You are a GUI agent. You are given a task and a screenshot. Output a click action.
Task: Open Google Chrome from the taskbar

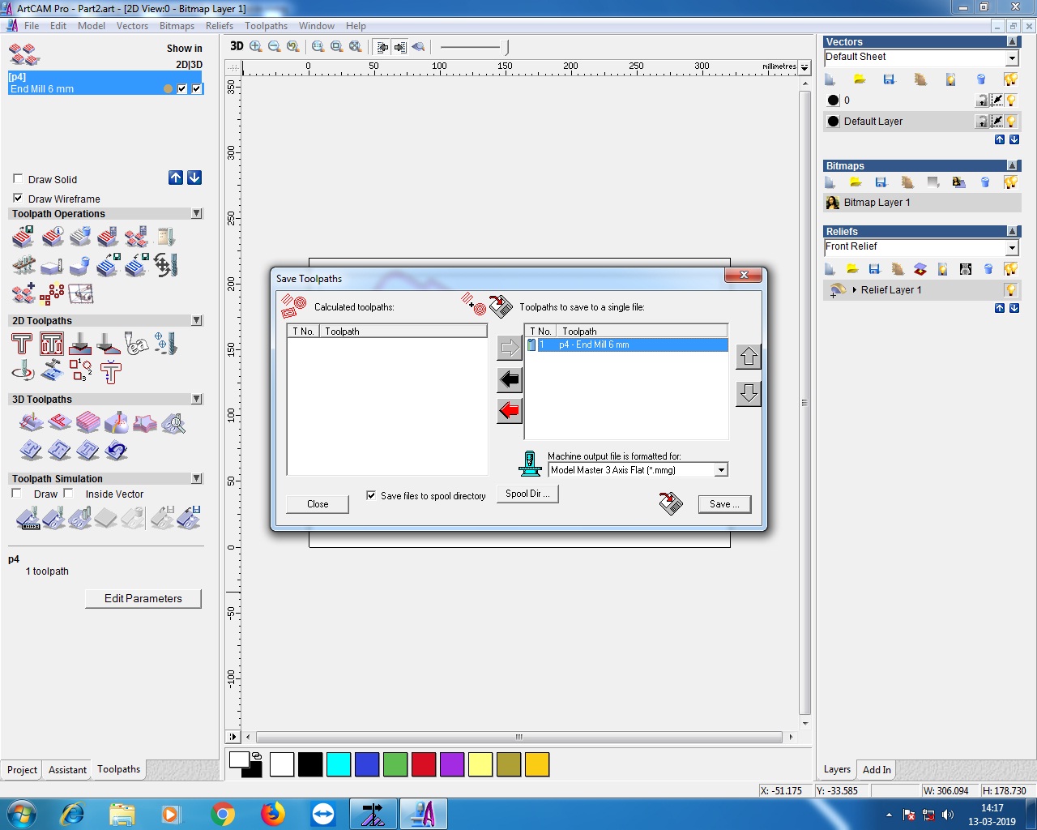pyautogui.click(x=223, y=814)
